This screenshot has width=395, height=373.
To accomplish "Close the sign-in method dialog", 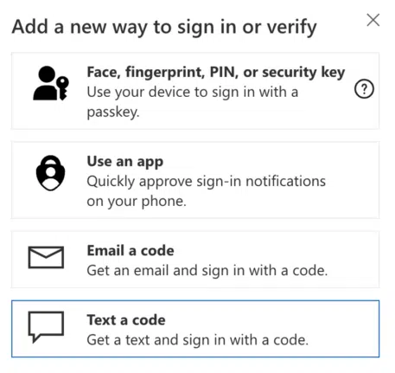I will tap(373, 20).
